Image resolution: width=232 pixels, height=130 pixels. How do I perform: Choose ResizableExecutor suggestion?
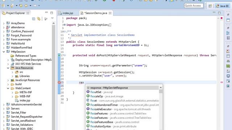(x=123, y=109)
